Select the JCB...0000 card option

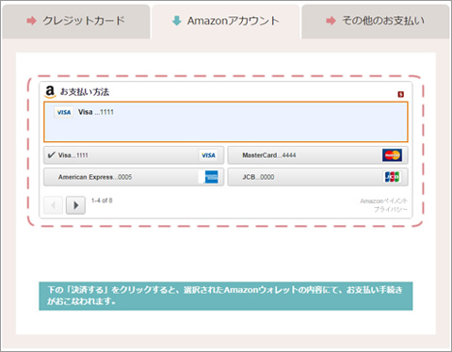coord(317,177)
